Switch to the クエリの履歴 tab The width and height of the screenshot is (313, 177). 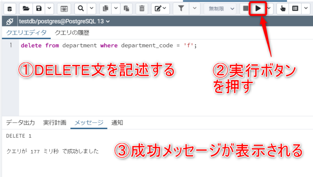click(72, 33)
